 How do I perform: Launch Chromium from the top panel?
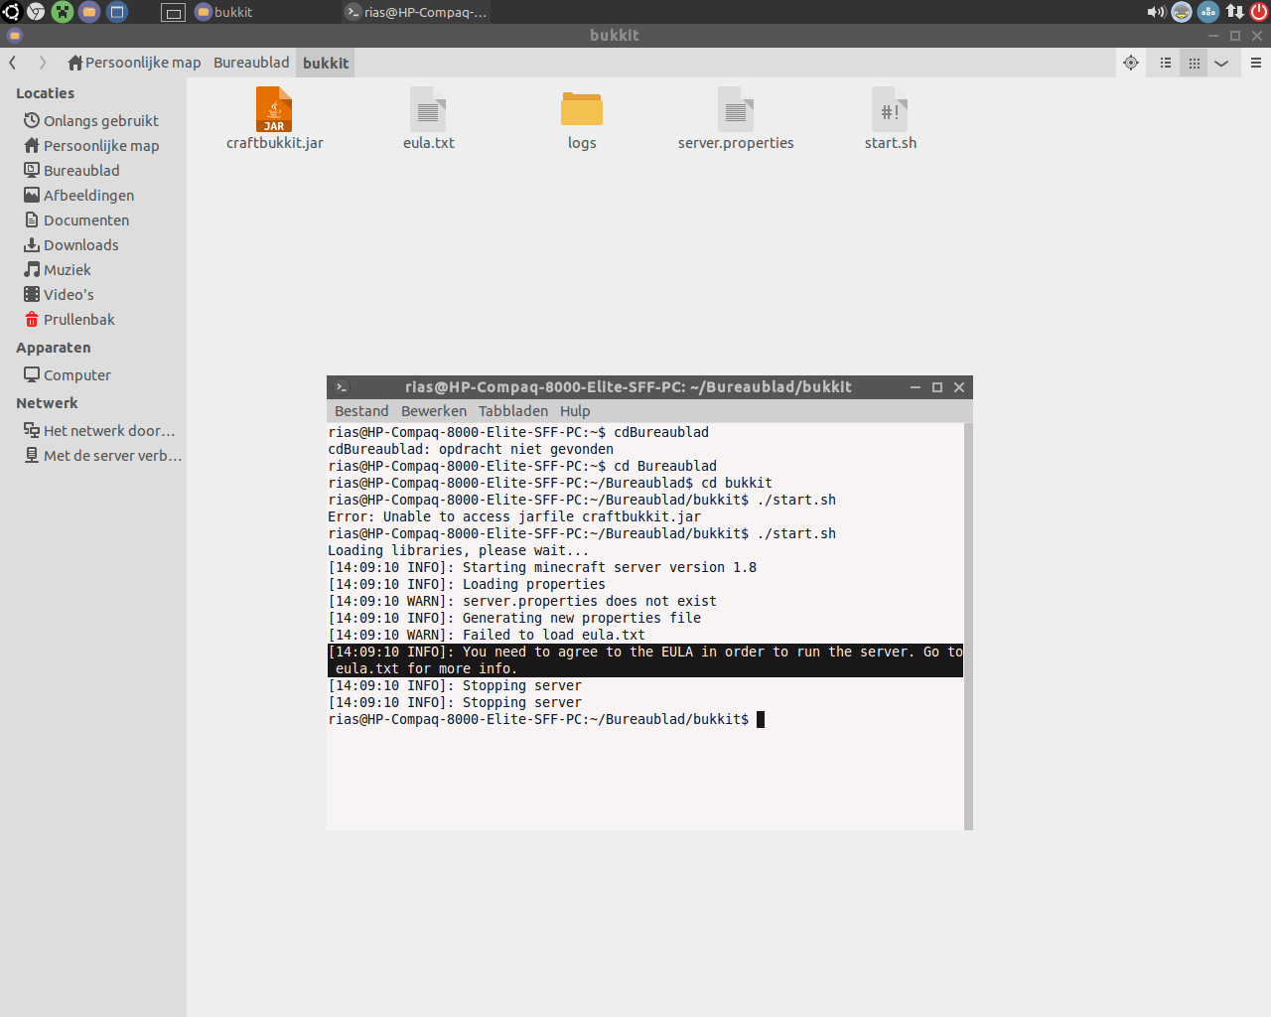tap(36, 12)
